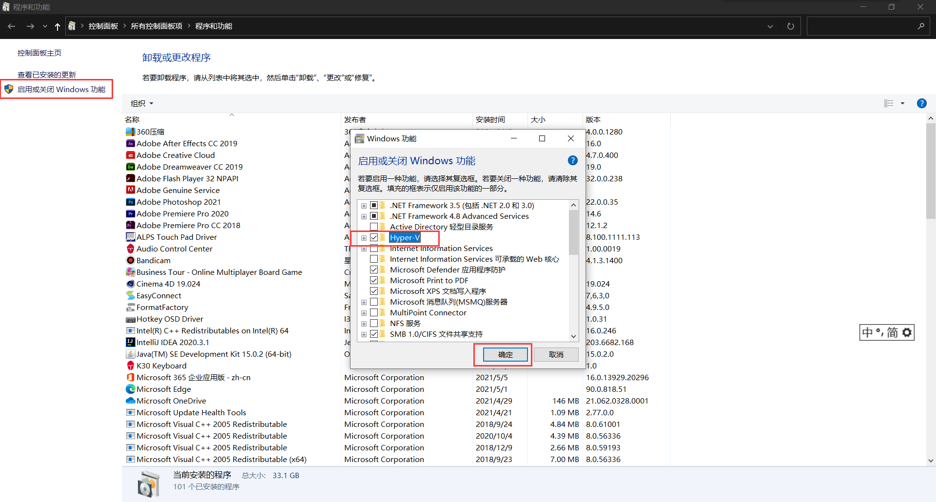Click the forward navigation arrow

point(30,26)
